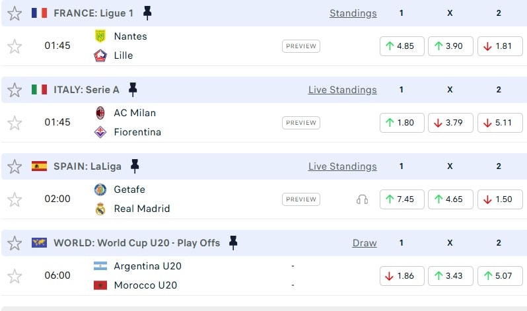Pin the Italy Serie A league
Screen dimensions: 527x311
133,89
